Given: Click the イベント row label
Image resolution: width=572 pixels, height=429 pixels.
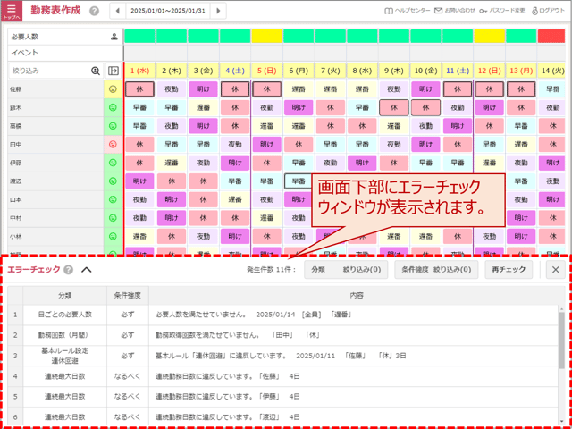Looking at the screenshot, I should (x=24, y=53).
